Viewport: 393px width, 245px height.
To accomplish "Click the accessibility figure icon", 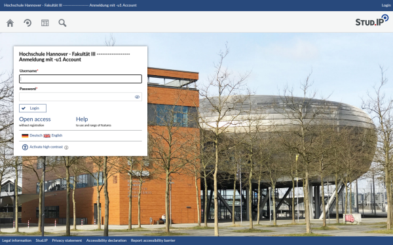I will click(x=25, y=147).
